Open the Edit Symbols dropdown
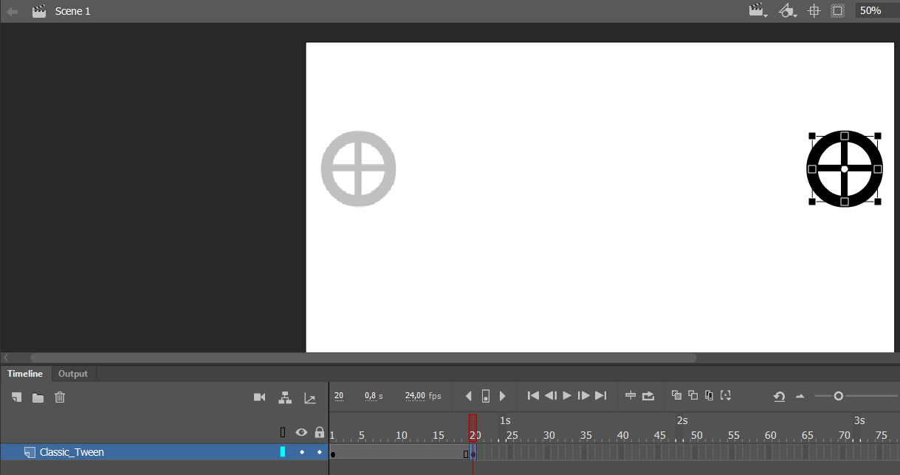900x475 pixels. coord(789,11)
